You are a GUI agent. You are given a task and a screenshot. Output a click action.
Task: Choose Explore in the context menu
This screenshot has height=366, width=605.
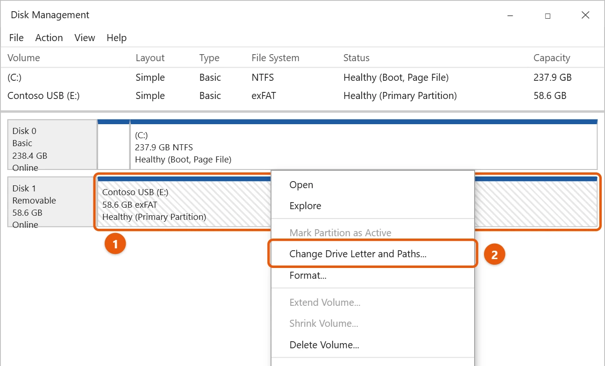point(305,206)
